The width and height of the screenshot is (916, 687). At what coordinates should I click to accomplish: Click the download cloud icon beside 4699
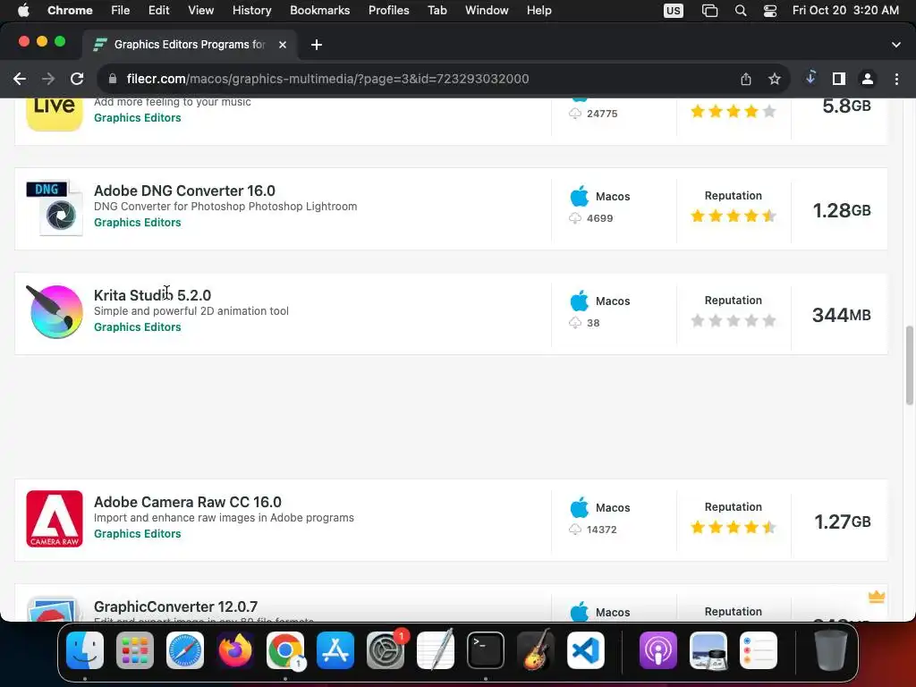575,218
